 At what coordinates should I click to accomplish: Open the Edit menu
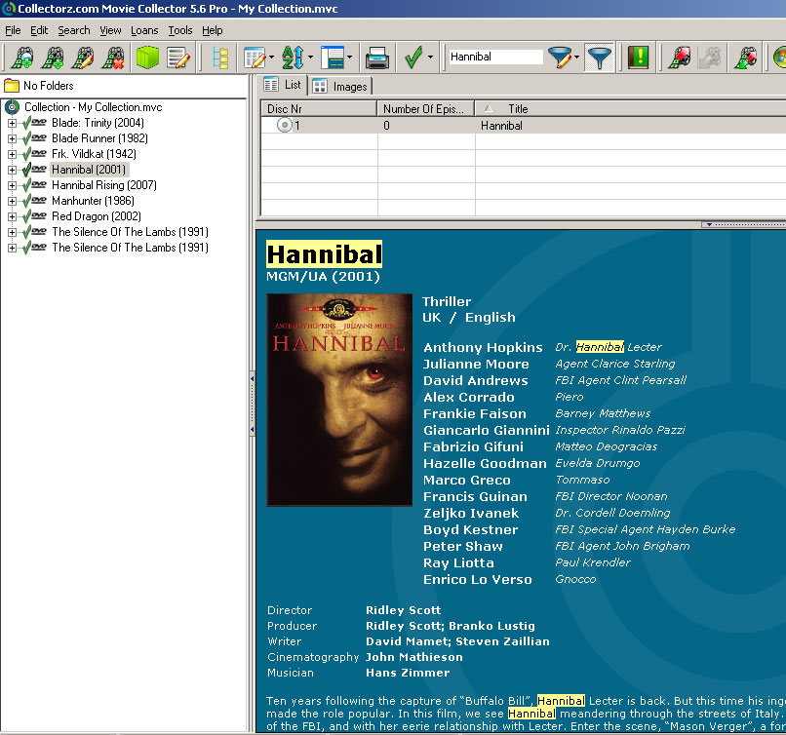tap(39, 30)
